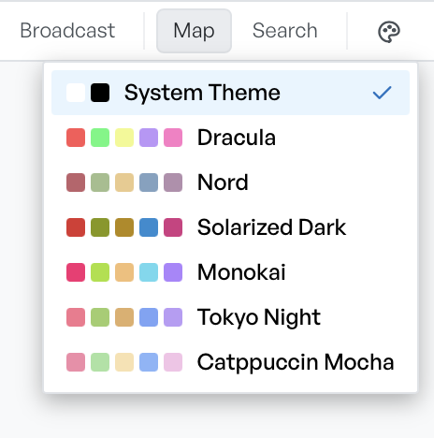This screenshot has width=434, height=438.
Task: Click Dracula's red color swatch
Action: click(76, 138)
